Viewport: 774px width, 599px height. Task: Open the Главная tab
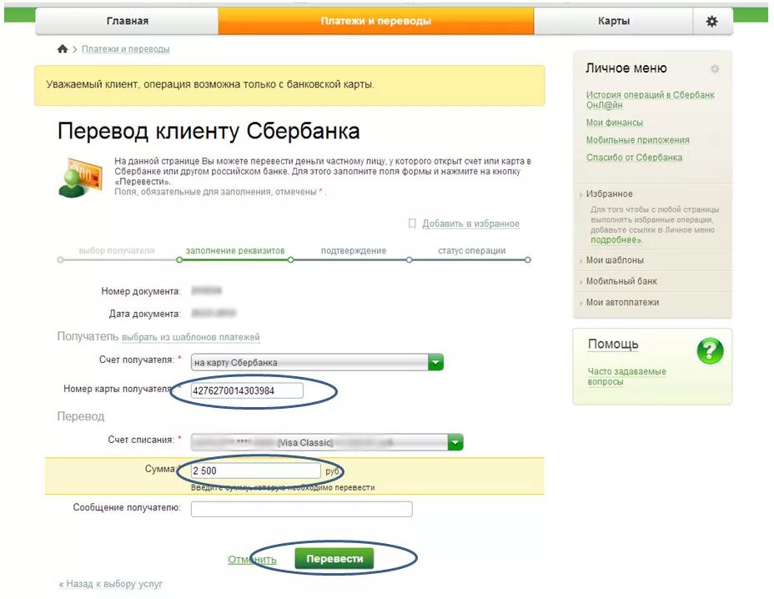pos(128,21)
